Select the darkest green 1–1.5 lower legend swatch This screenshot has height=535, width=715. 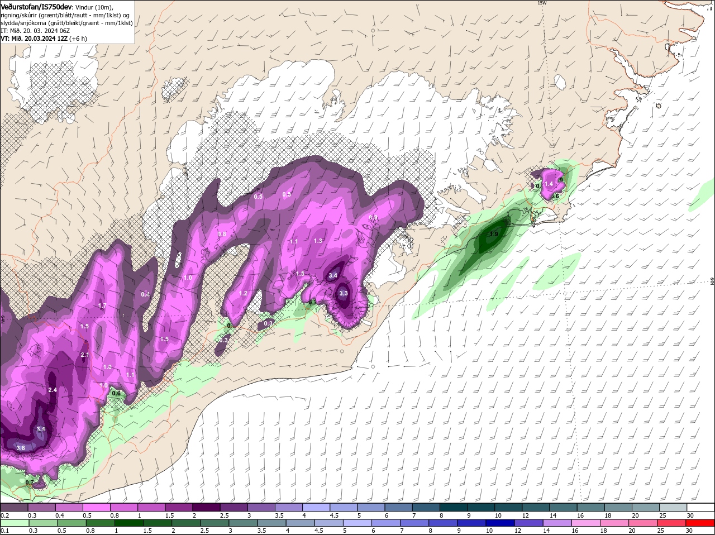coord(129,523)
